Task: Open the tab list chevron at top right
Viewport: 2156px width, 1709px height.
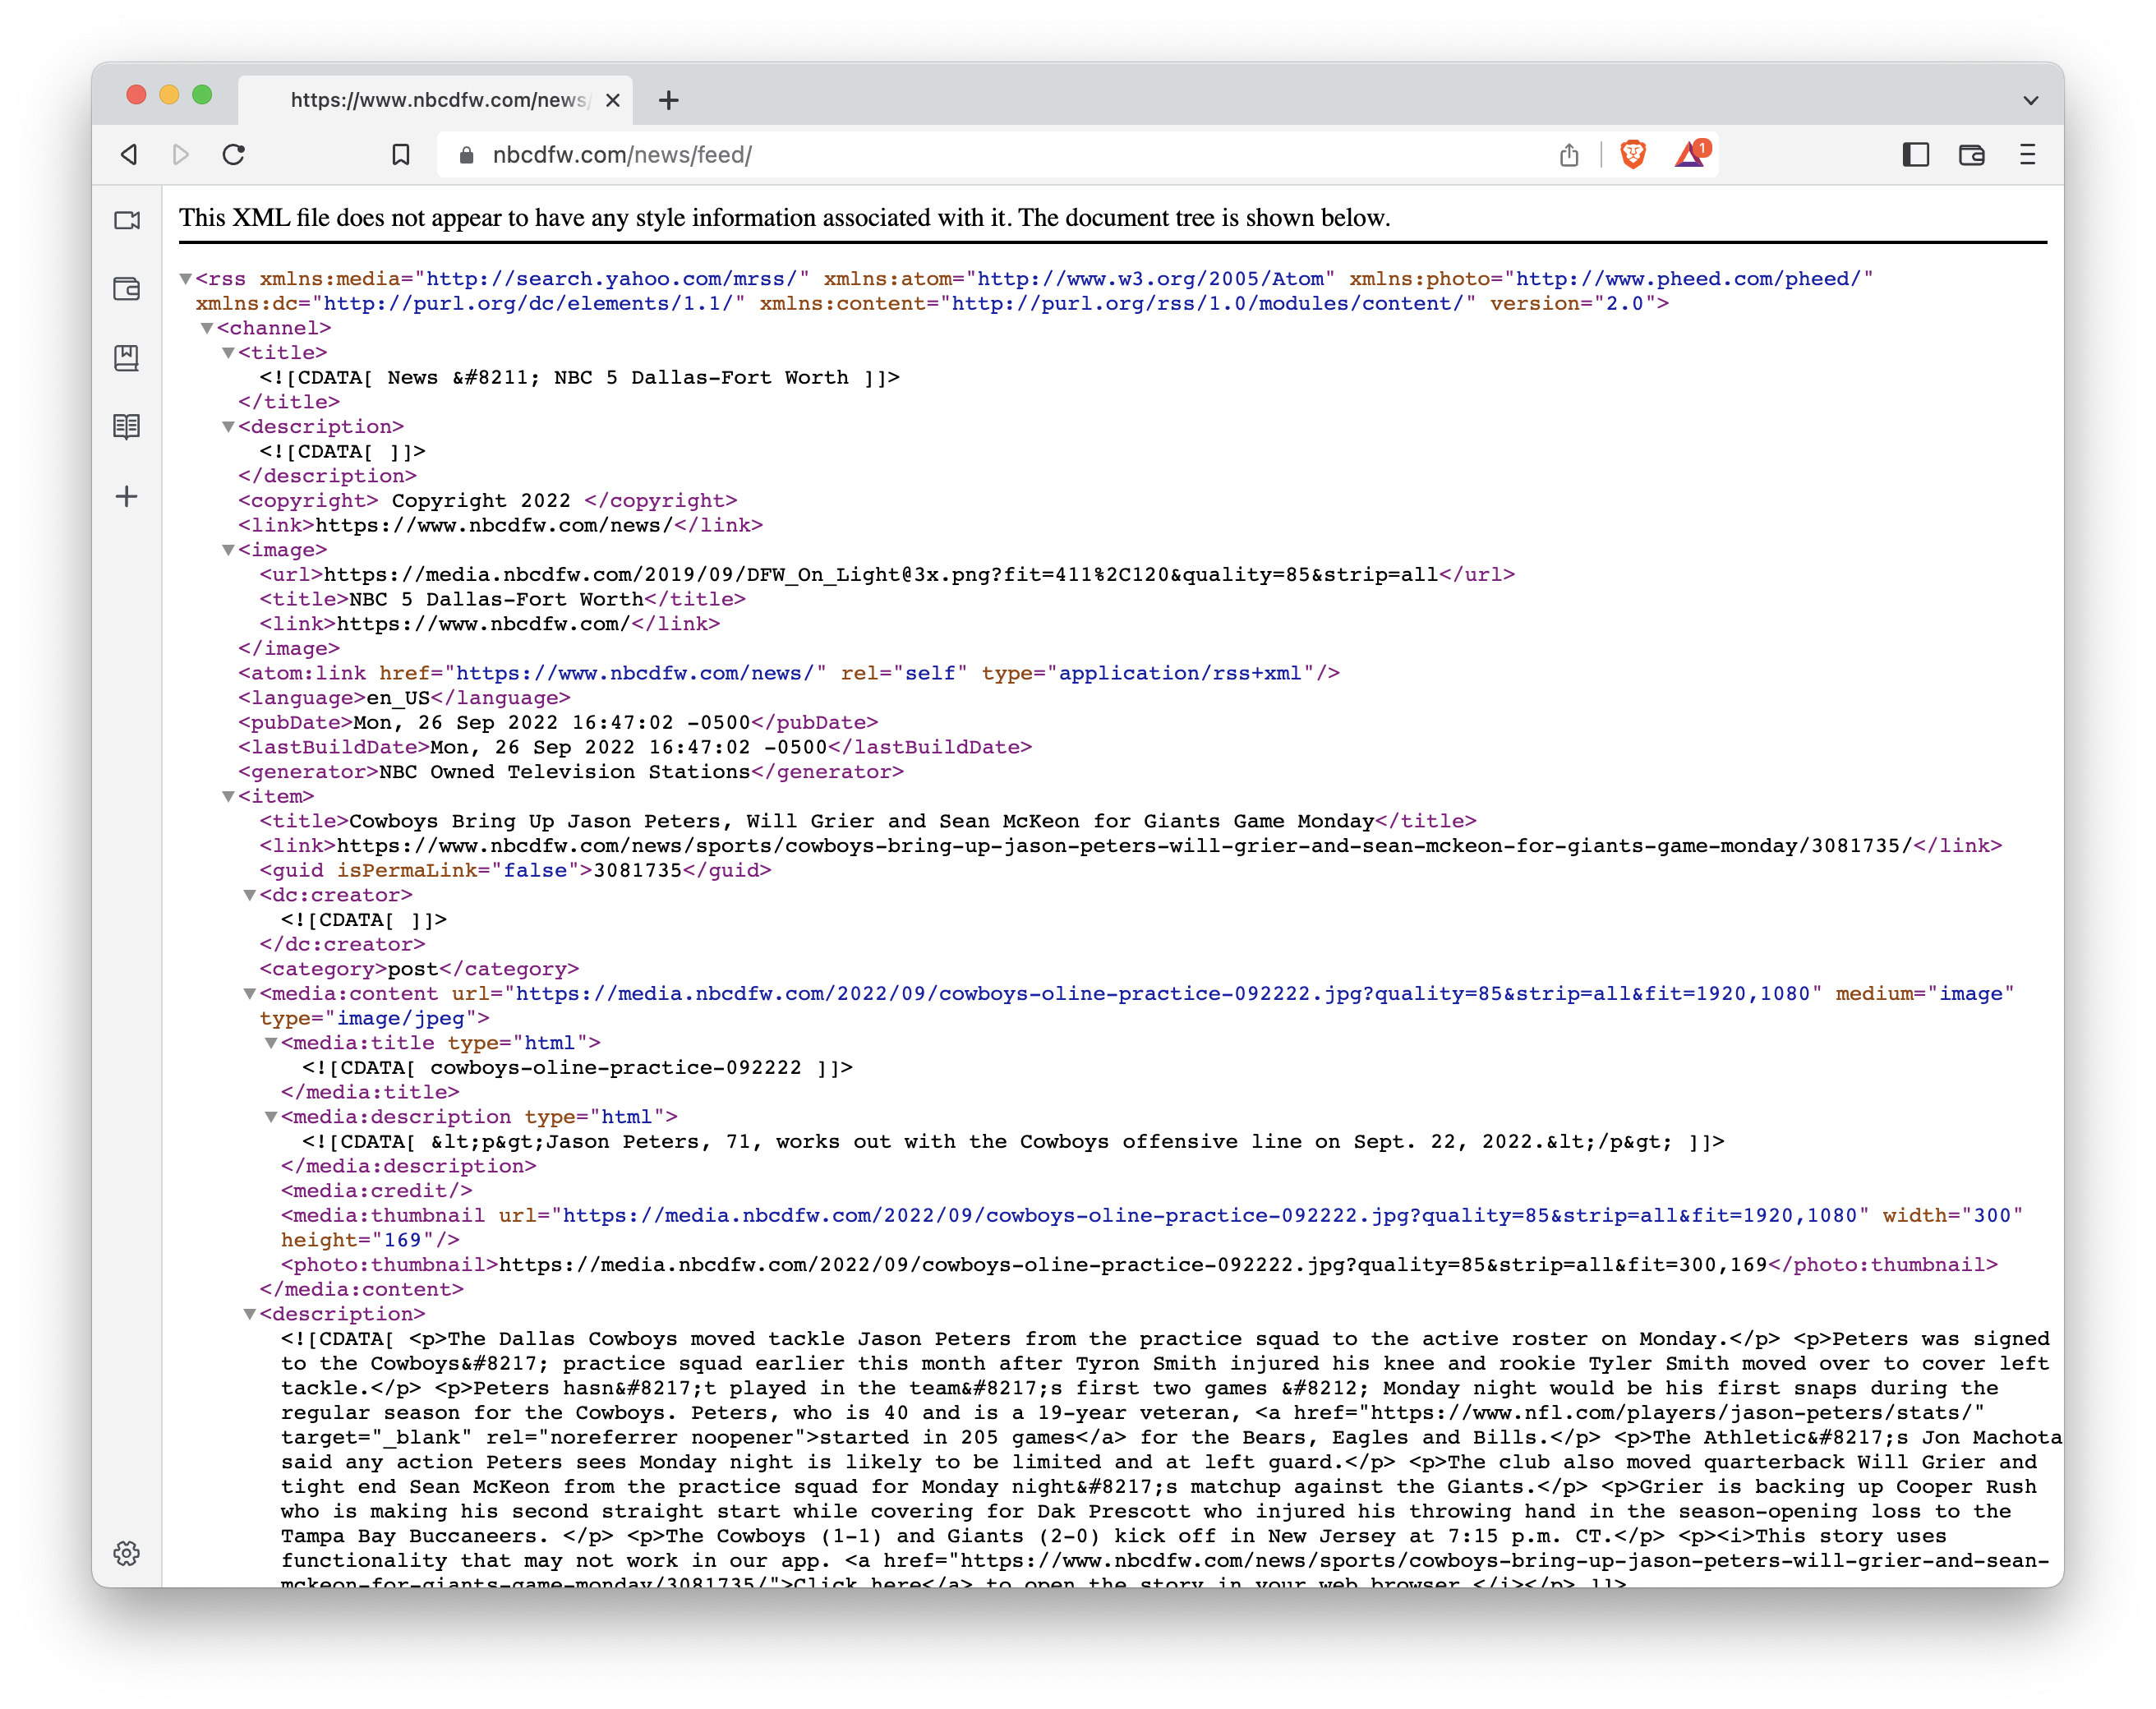Action: [2030, 99]
